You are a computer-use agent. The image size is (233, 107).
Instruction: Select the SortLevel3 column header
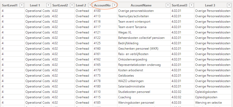click(x=182, y=5)
